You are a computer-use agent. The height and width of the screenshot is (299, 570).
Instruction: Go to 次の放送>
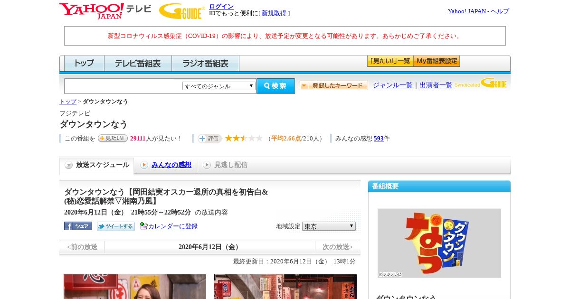click(338, 247)
